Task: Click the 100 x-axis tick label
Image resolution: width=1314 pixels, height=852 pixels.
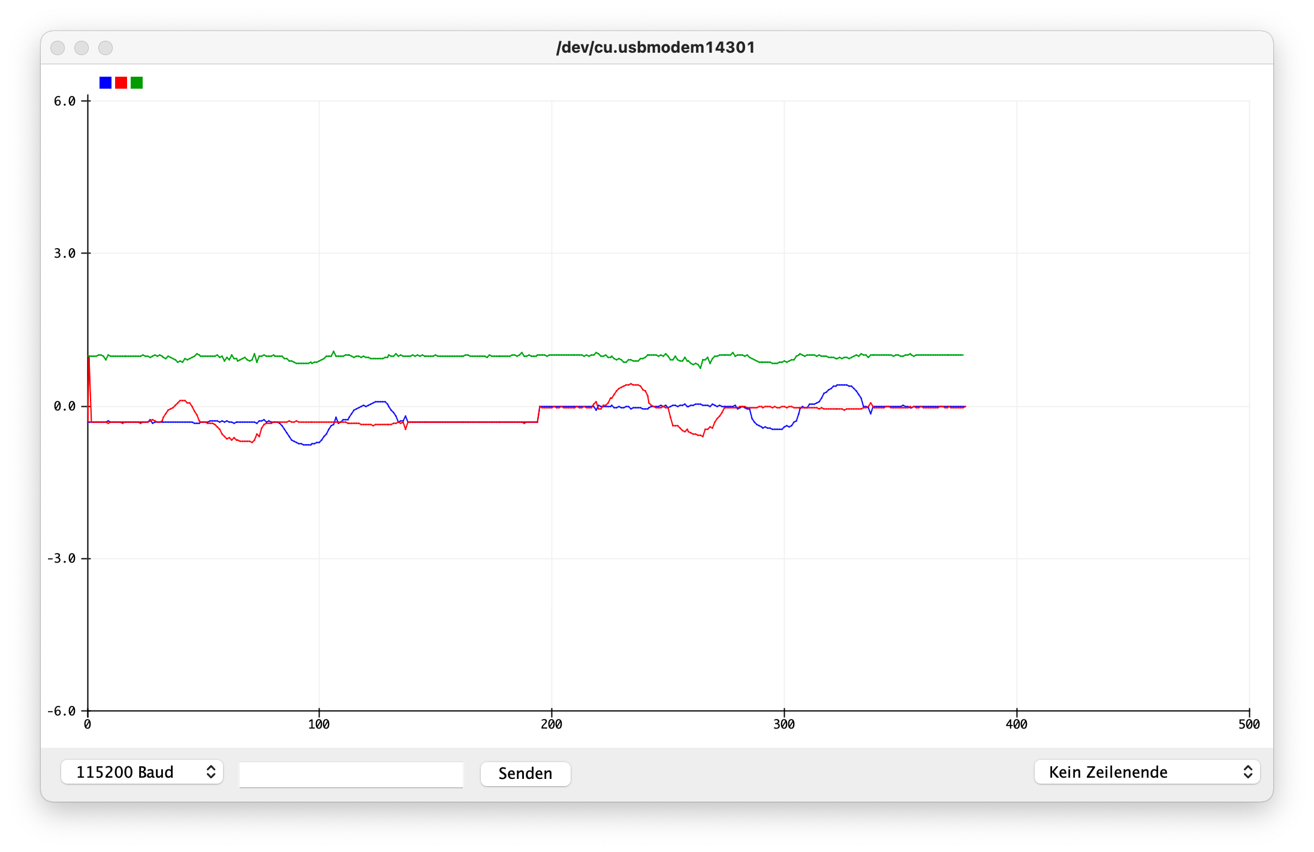Action: tap(319, 724)
